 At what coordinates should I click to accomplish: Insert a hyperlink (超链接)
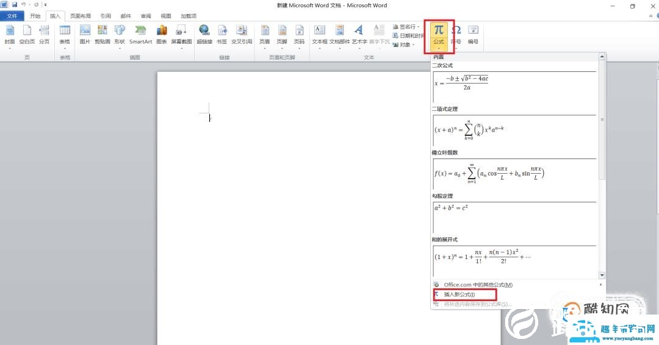(x=204, y=34)
